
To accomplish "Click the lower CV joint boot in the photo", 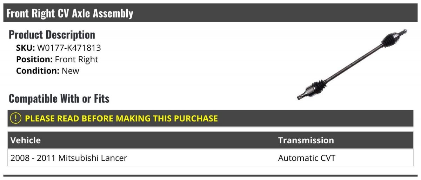I will (x=318, y=87).
